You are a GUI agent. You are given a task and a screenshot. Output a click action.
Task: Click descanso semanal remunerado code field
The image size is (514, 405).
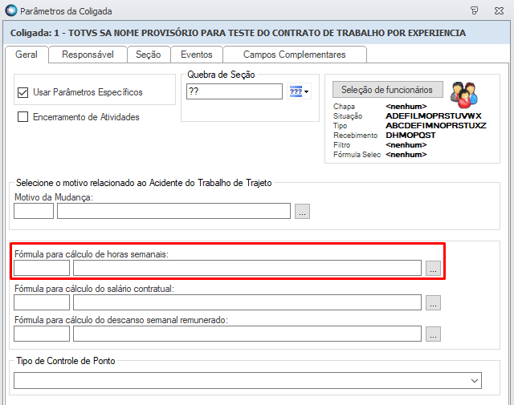coord(42,334)
